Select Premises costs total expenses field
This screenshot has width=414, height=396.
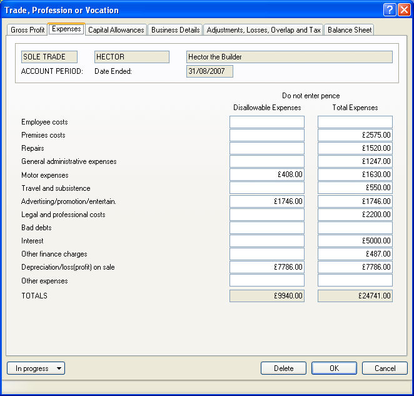pos(355,135)
